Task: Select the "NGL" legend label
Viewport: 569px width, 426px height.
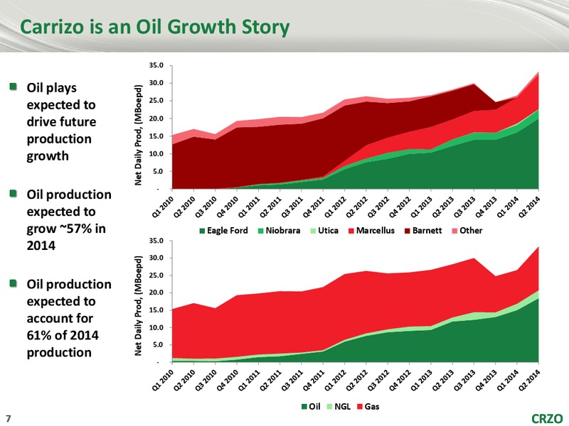Action: pos(343,406)
